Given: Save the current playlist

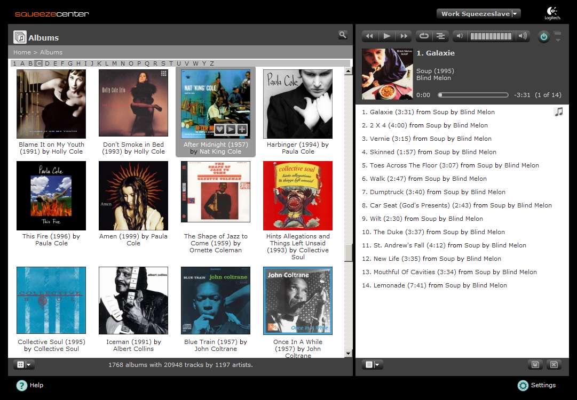Looking at the screenshot, I should click(535, 365).
